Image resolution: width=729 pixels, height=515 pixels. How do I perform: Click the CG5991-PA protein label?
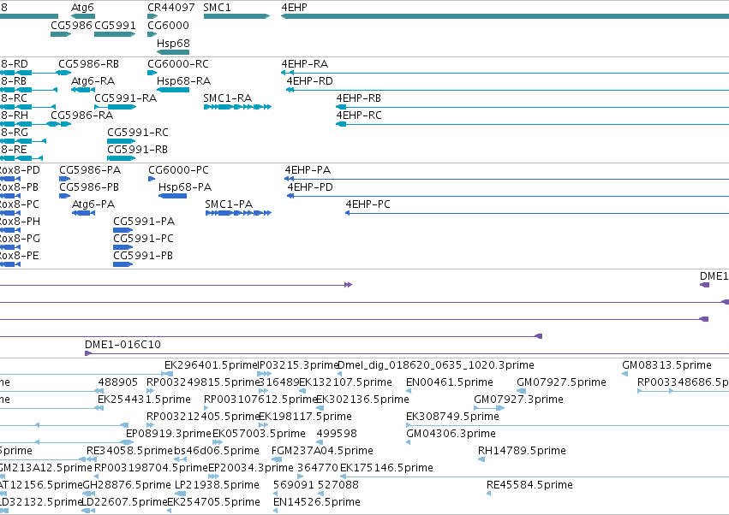144,222
